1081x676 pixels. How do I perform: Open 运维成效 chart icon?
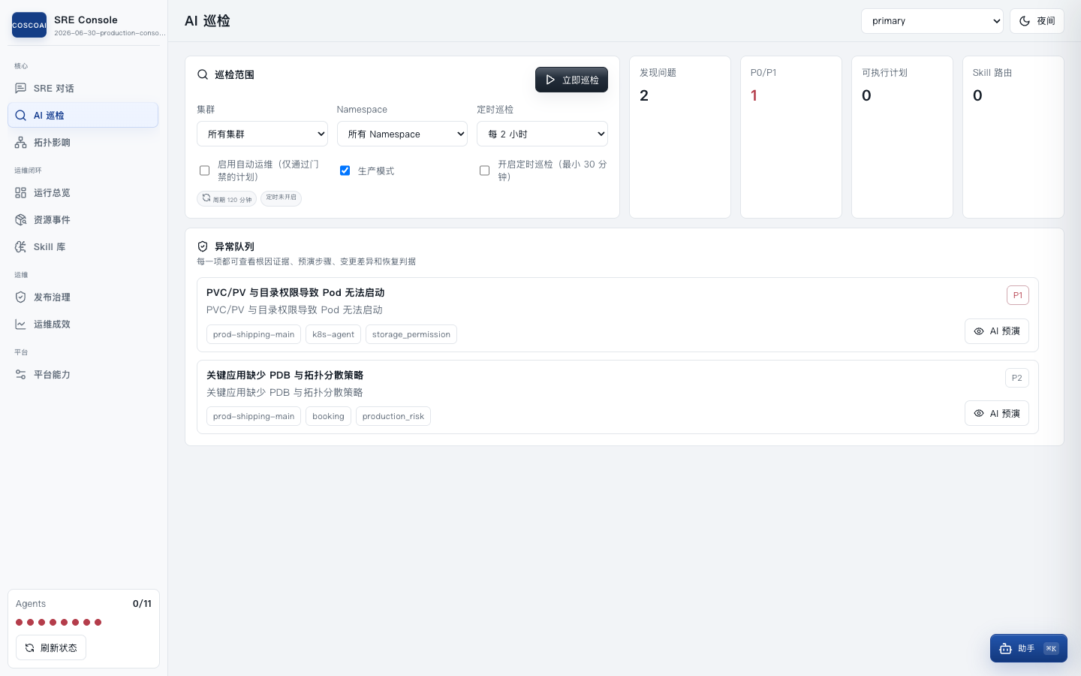21,324
